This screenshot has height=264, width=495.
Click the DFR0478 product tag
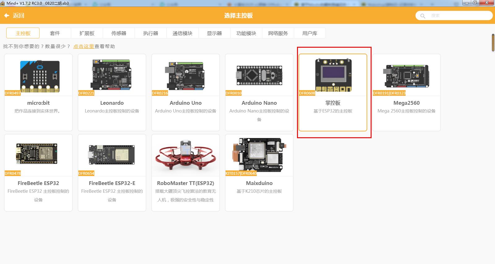tap(13, 173)
